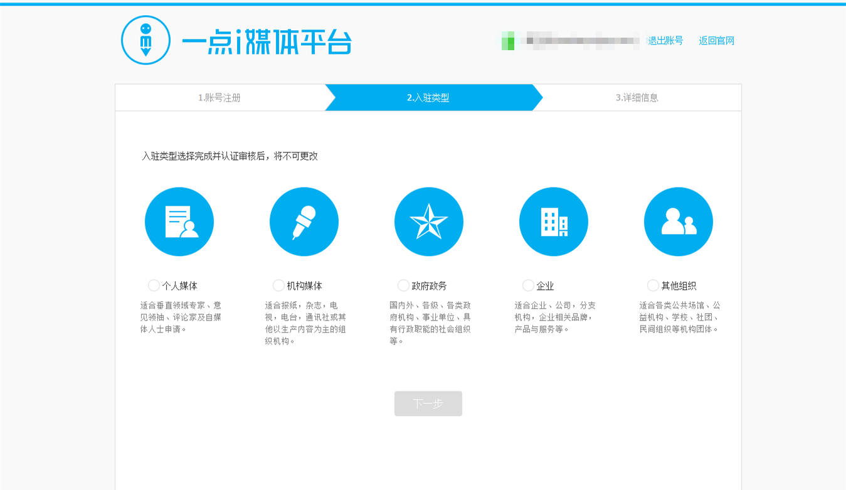Select the 政府政务 radio button
The height and width of the screenshot is (490, 846).
click(403, 285)
